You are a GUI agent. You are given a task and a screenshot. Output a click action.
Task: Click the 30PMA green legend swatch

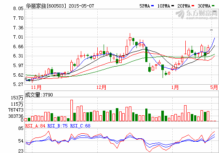213,6
